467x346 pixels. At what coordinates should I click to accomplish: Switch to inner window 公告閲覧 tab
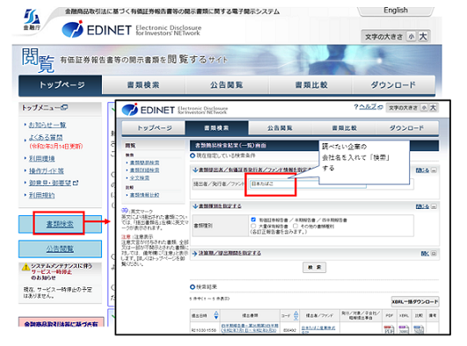280,128
